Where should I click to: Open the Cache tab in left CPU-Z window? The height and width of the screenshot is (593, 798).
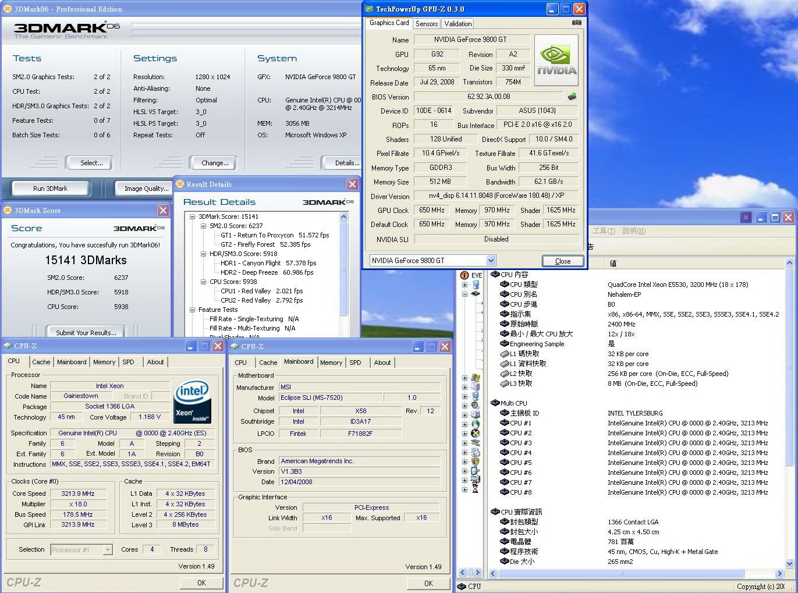41,362
